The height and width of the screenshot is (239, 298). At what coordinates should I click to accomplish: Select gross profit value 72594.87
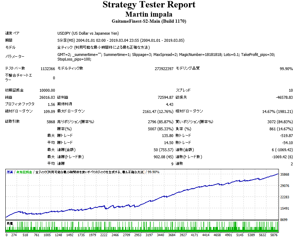tap(165, 97)
